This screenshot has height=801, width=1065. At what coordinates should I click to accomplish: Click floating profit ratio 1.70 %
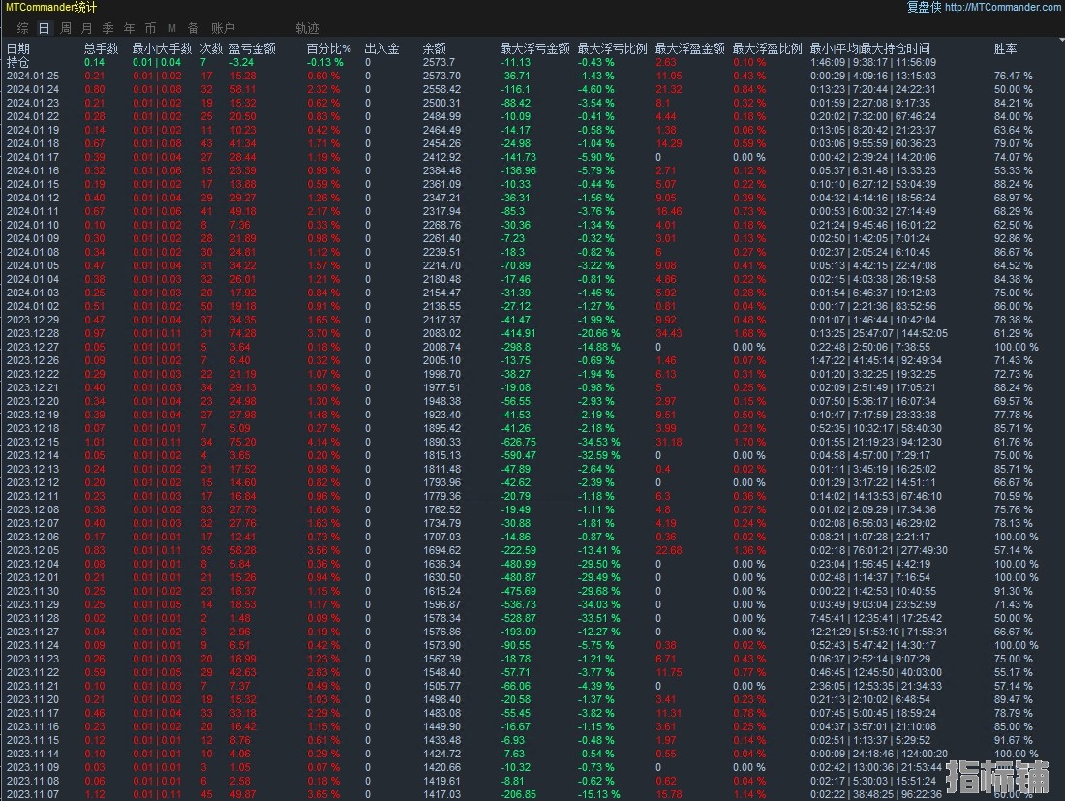[749, 442]
